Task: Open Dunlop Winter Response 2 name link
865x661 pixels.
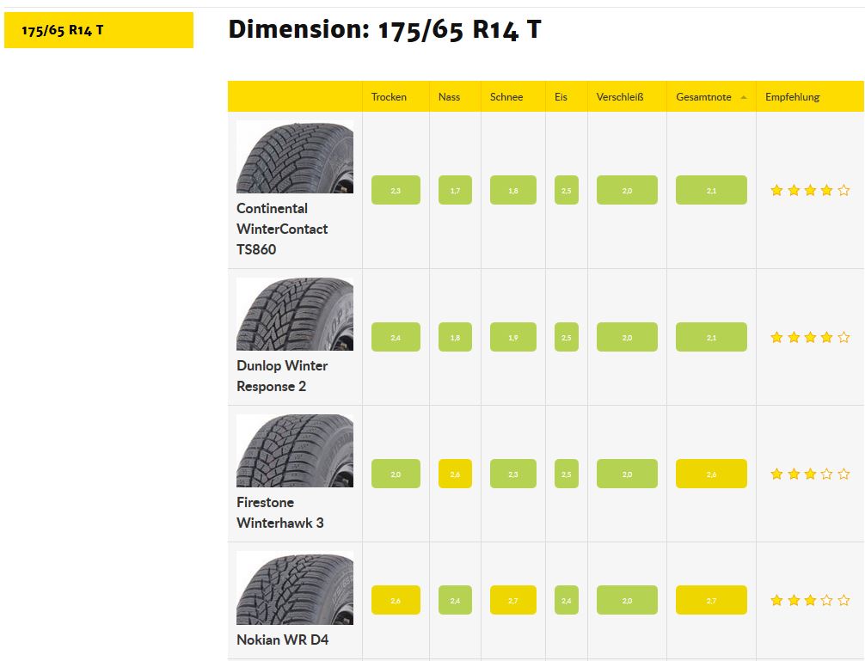Action: click(x=282, y=376)
